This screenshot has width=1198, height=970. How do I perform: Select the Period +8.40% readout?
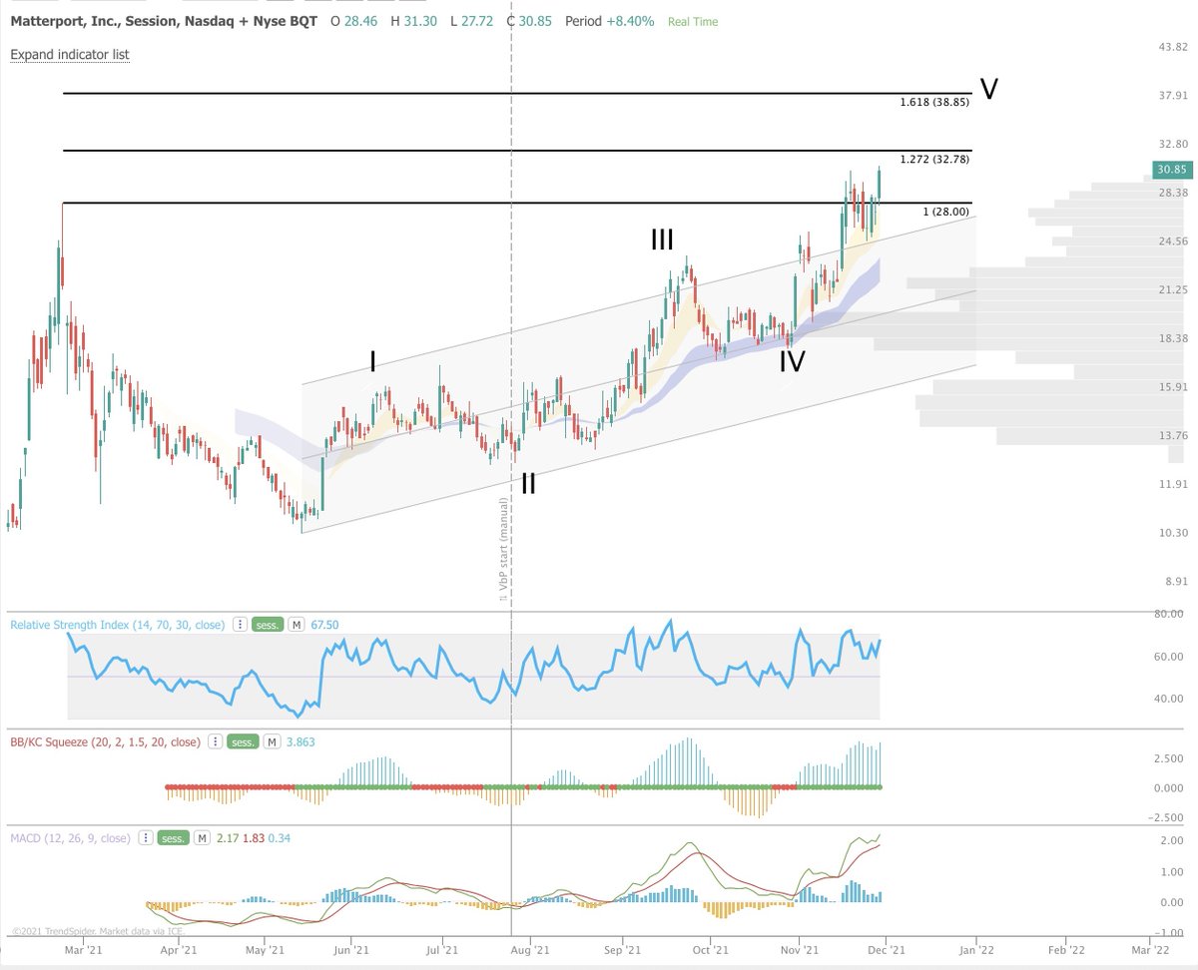tap(610, 21)
